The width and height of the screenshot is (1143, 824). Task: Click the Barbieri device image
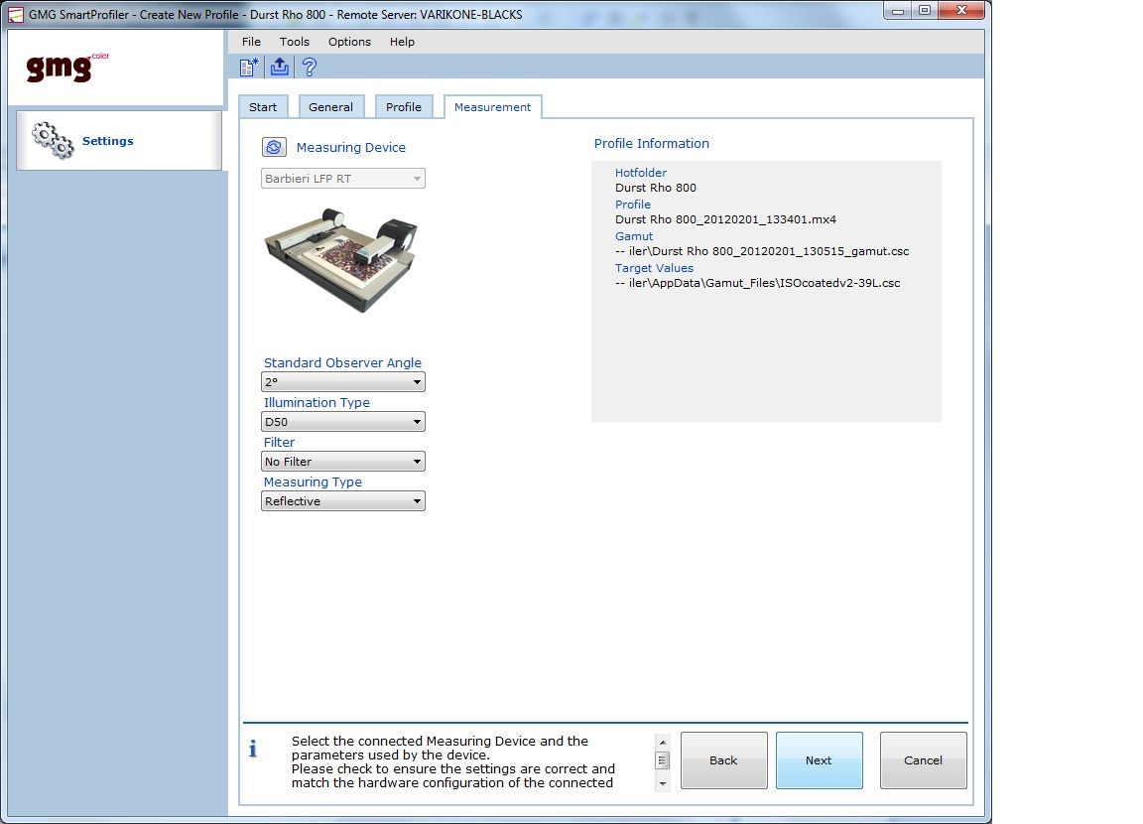[340, 259]
